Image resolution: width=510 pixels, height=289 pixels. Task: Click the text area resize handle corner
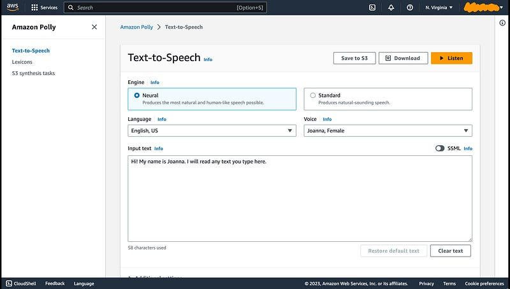click(470, 239)
